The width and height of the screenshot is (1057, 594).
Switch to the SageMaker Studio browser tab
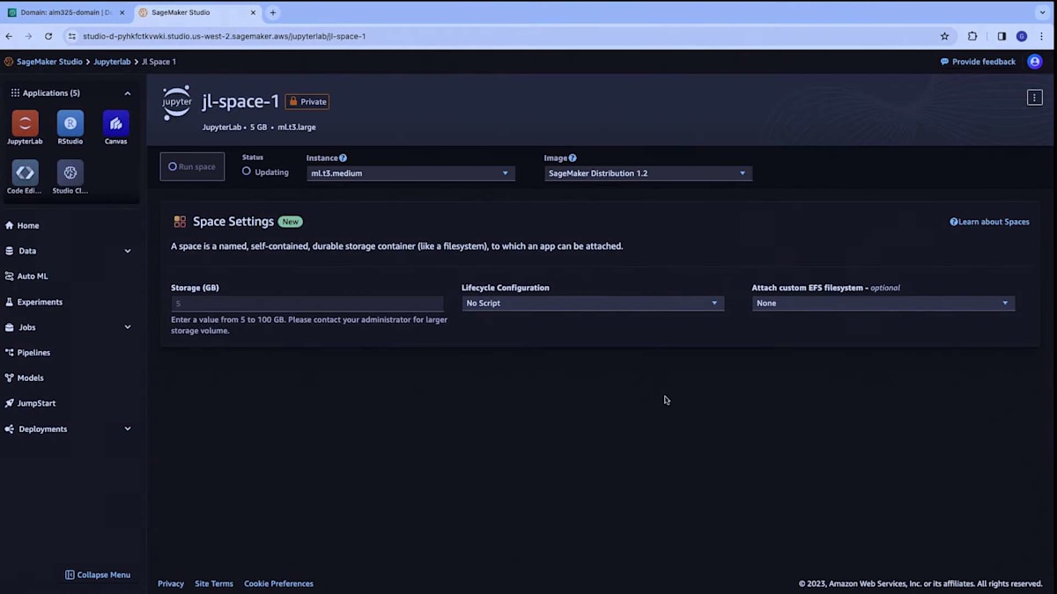click(189, 12)
